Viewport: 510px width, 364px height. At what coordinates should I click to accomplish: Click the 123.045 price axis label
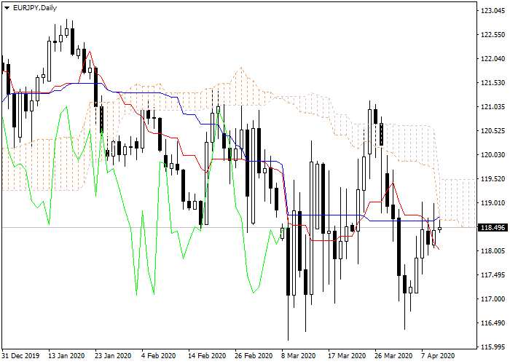[493, 11]
